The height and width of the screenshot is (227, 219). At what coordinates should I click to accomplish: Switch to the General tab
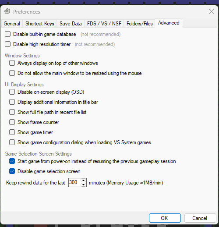(x=12, y=24)
